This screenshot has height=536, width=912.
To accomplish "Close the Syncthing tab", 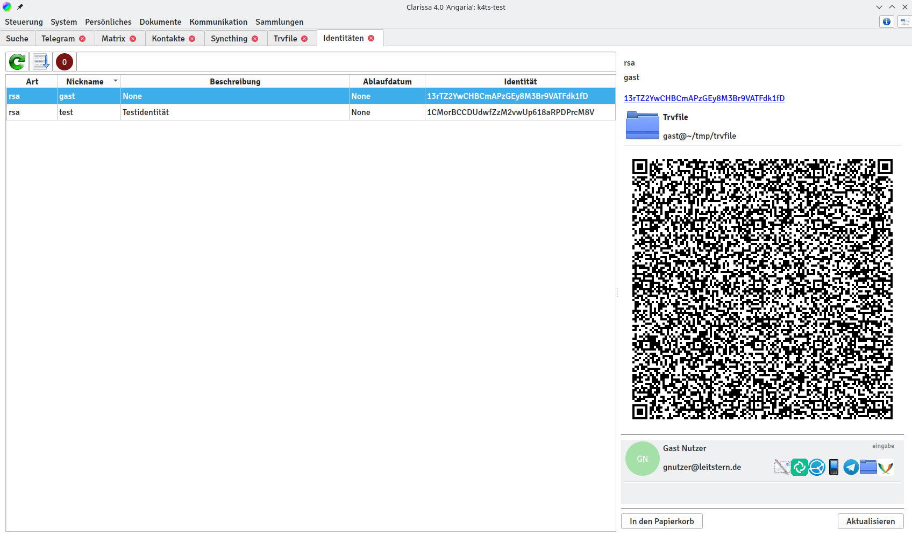I will pyautogui.click(x=255, y=39).
